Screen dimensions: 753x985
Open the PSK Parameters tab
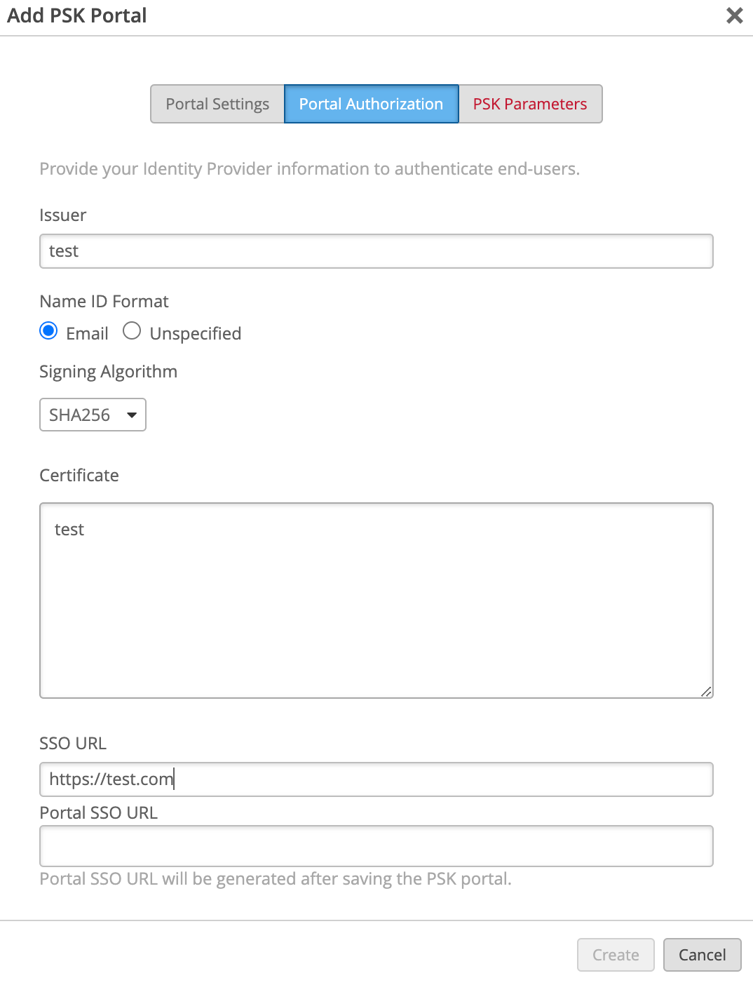(530, 104)
